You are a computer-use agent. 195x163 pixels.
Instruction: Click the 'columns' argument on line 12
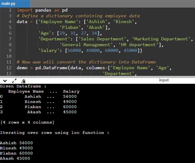(x=95, y=68)
